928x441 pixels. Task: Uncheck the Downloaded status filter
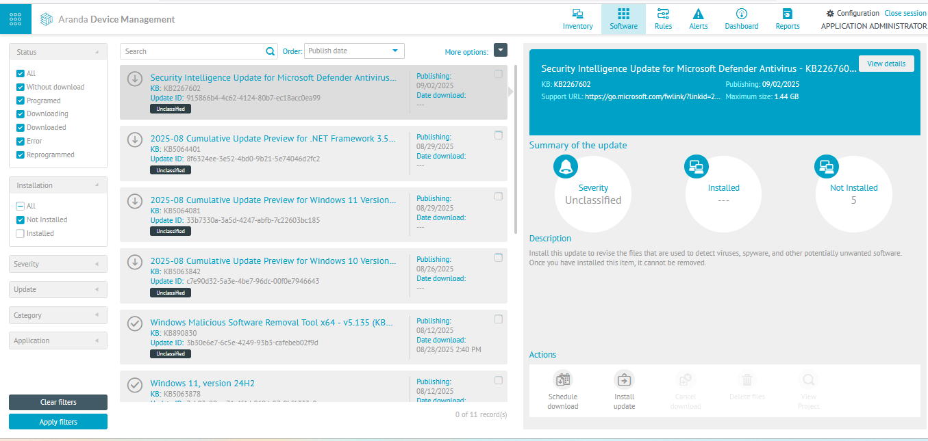pos(21,127)
